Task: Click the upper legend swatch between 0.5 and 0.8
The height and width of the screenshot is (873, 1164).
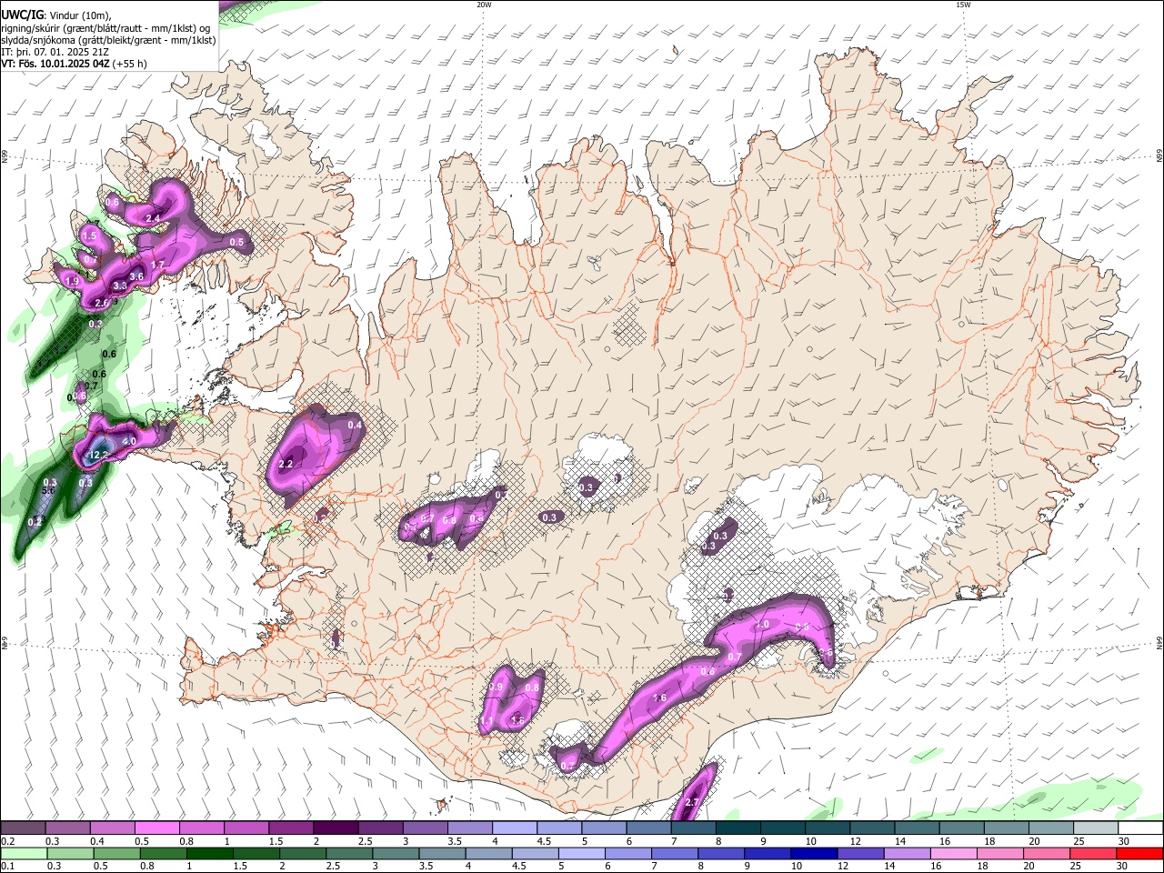Action: click(x=156, y=828)
